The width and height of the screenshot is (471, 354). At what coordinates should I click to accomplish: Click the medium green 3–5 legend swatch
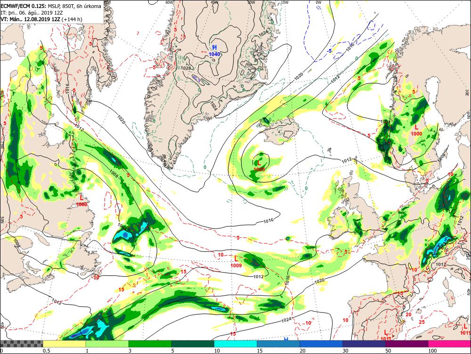pyautogui.click(x=150, y=344)
